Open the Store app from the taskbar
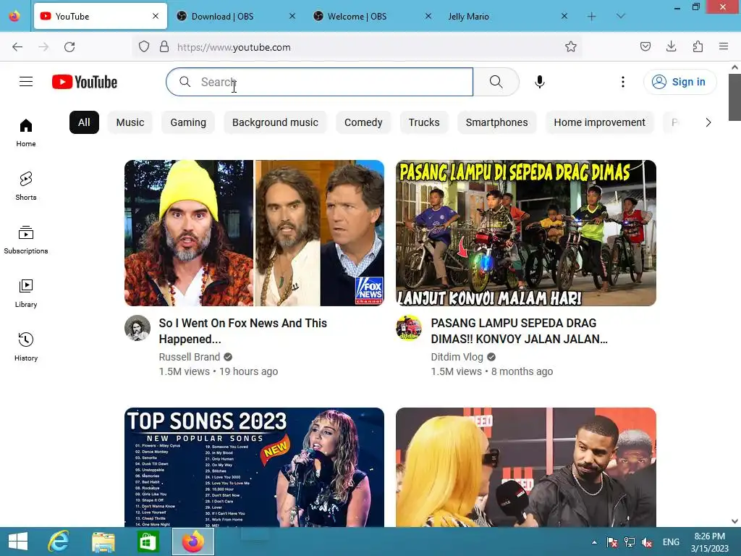Viewport: 741px width, 556px height. (148, 542)
